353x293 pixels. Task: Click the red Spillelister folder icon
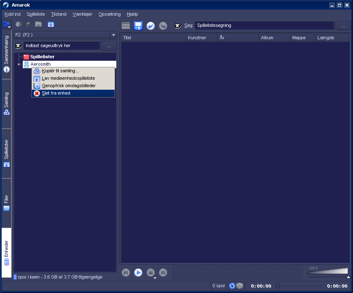[26, 57]
